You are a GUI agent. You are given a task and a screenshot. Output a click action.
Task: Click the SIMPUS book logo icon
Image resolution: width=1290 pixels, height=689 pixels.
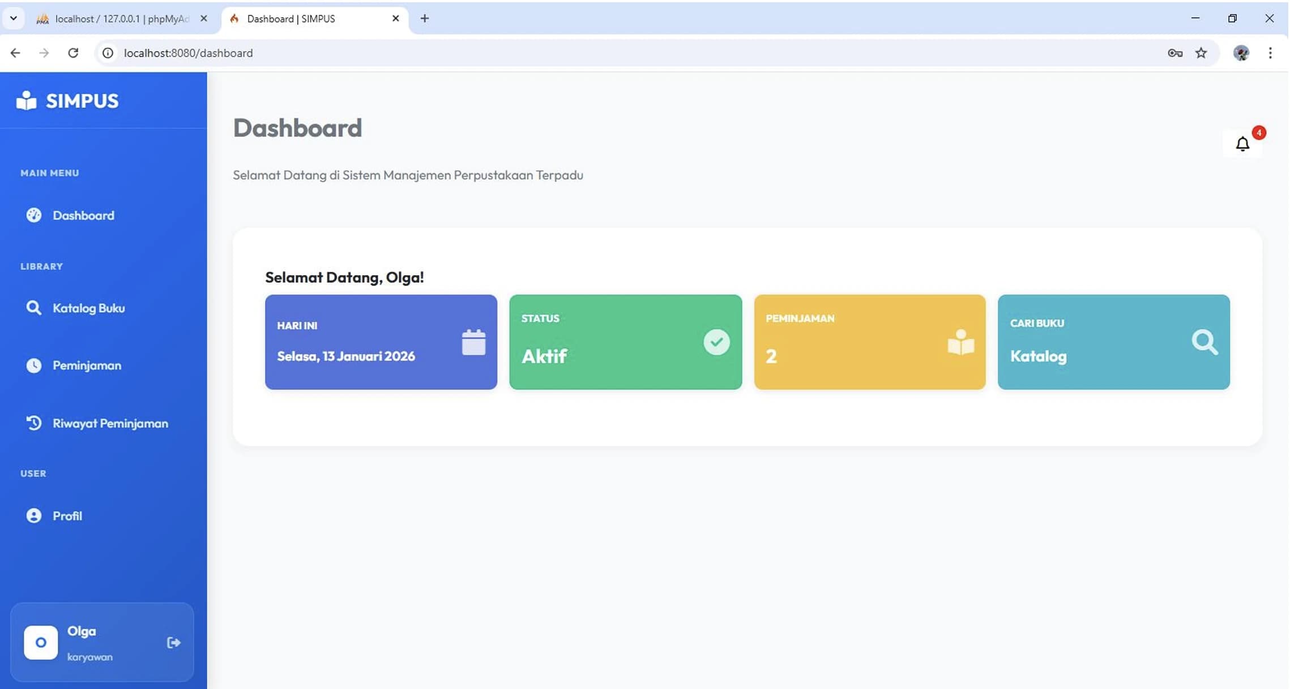26,100
